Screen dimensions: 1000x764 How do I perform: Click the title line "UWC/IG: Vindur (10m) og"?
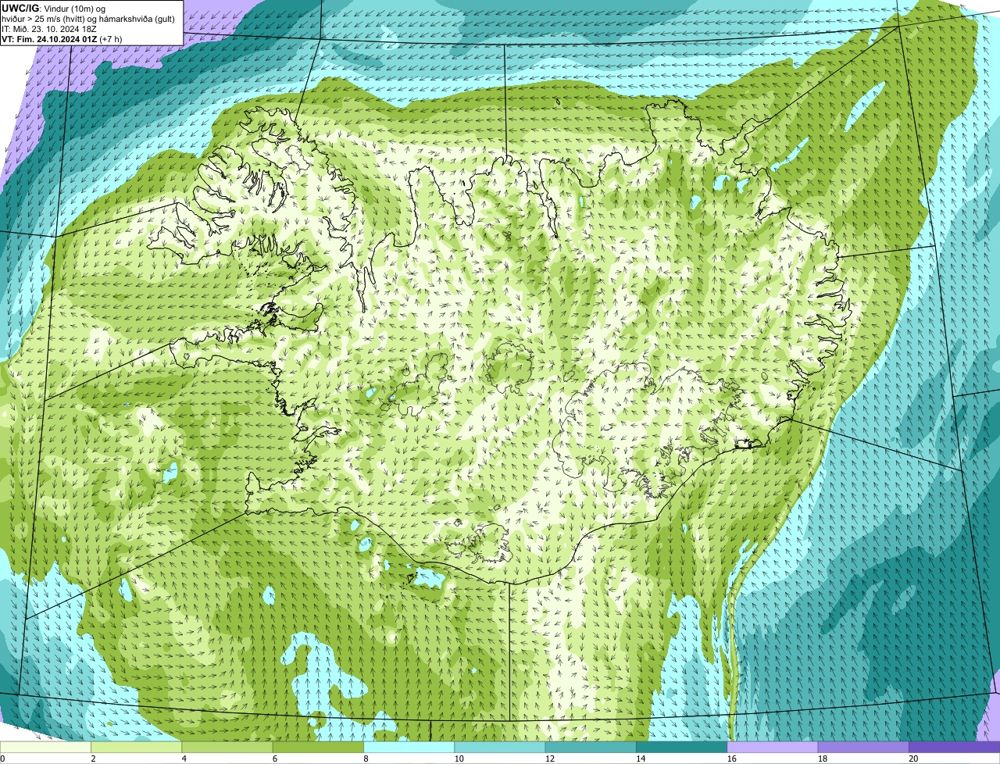click(x=53, y=8)
